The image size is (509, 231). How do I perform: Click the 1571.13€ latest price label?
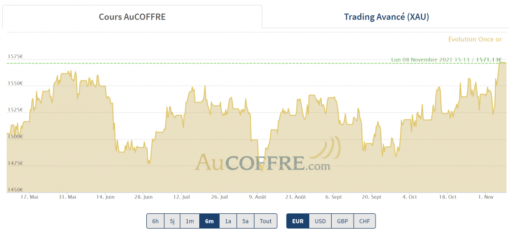tap(489, 60)
